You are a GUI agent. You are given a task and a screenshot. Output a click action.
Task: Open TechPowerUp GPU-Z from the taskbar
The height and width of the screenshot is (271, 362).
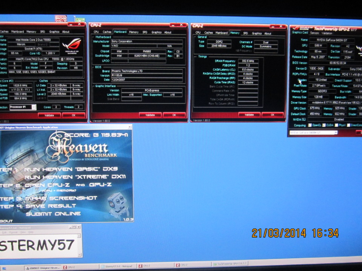point(230,264)
